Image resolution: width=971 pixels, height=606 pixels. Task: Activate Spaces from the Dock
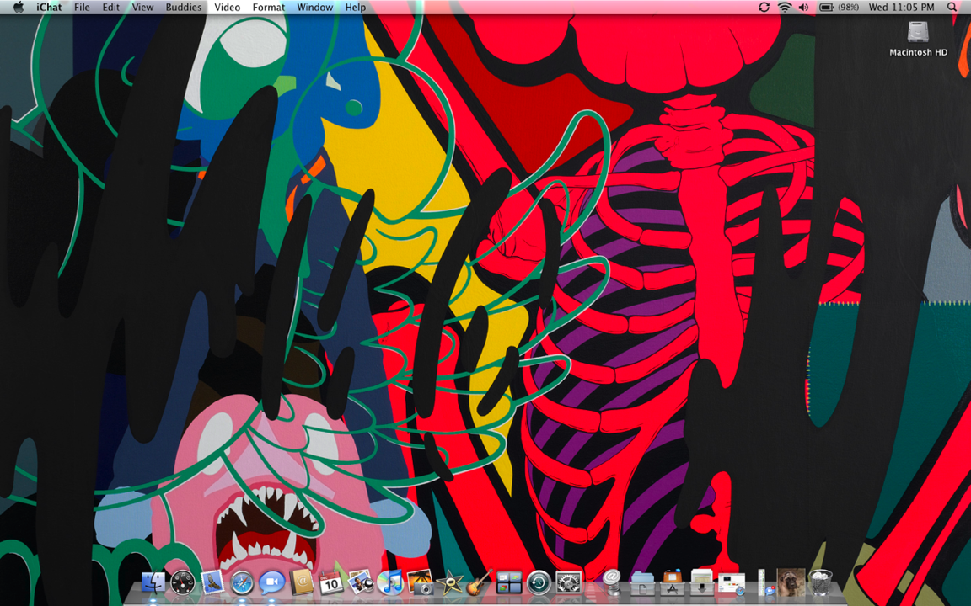point(509,582)
